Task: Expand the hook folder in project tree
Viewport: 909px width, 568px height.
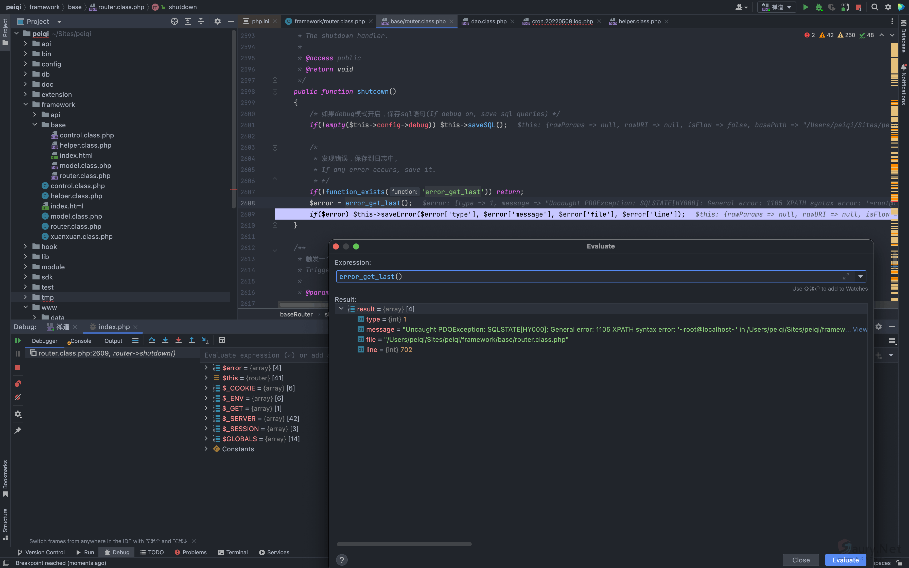Action: [26, 246]
